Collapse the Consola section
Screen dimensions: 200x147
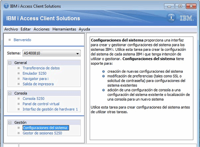10,93
